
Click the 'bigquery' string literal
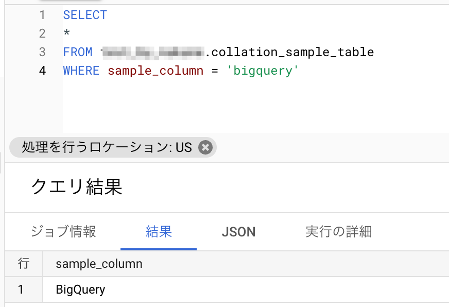tap(263, 71)
